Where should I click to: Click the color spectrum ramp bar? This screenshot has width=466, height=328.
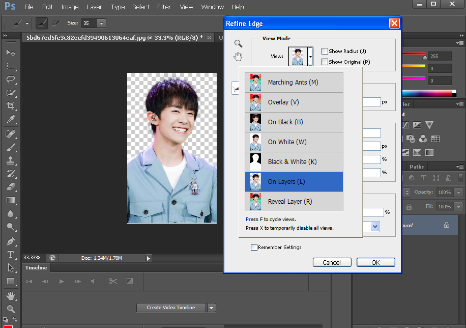tap(428, 93)
